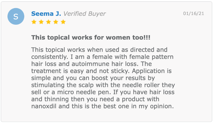The image size is (213, 123).
Task: Click the 01/16/21 review date
Action: [x=194, y=13]
